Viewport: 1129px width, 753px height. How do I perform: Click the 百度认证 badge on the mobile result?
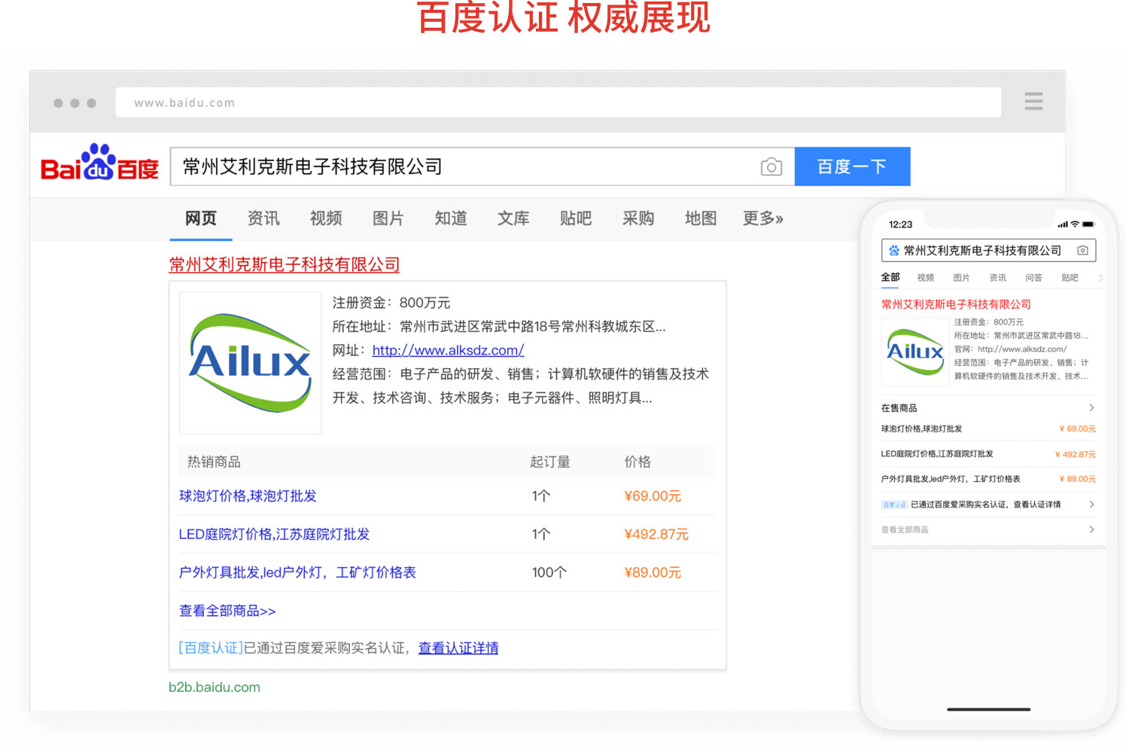[x=894, y=504]
